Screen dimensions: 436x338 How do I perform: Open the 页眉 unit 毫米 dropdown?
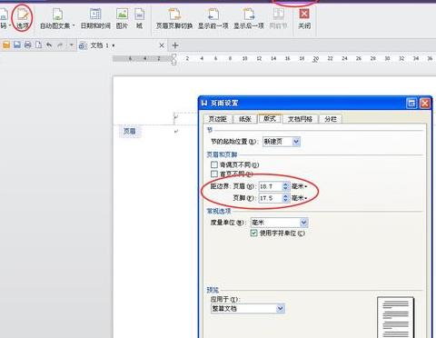300,186
